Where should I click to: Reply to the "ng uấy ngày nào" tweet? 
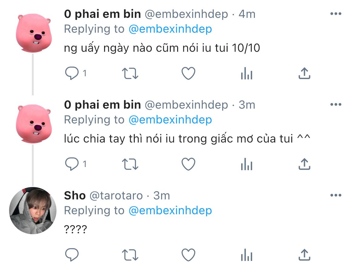72,74
